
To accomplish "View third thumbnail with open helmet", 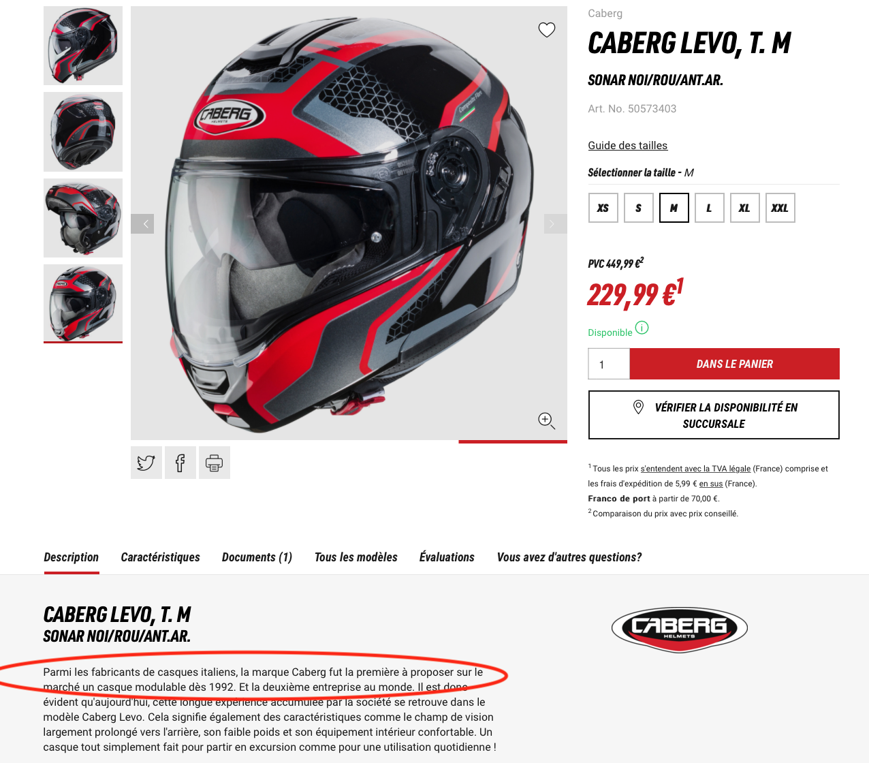I will (83, 218).
